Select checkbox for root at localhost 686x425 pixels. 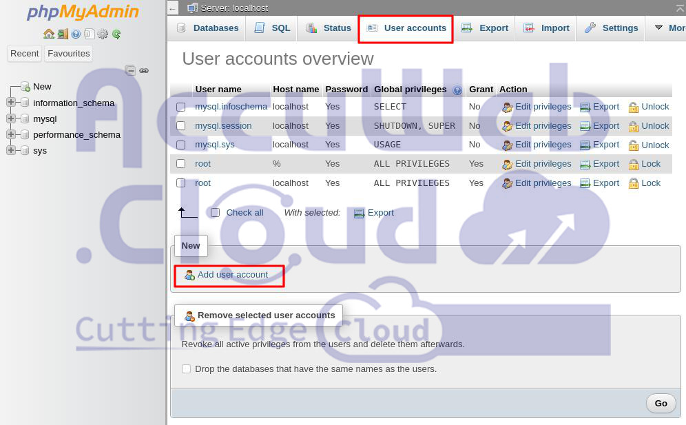click(x=180, y=183)
